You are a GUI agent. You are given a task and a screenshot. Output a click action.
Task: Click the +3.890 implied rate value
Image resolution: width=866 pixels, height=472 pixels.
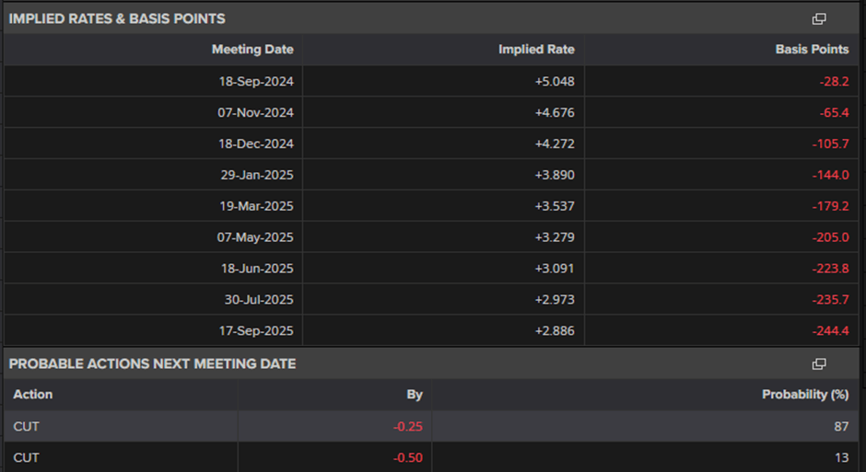click(x=555, y=175)
